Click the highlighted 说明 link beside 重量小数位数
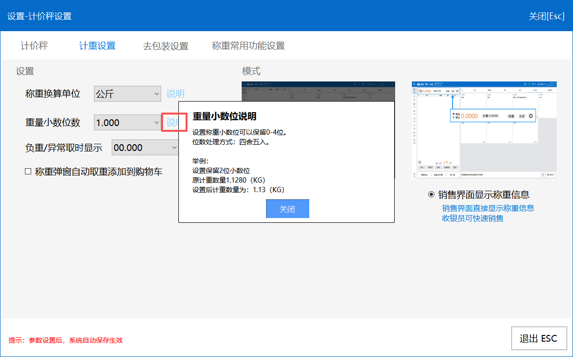Viewport: 573px width, 357px height. pyautogui.click(x=173, y=123)
